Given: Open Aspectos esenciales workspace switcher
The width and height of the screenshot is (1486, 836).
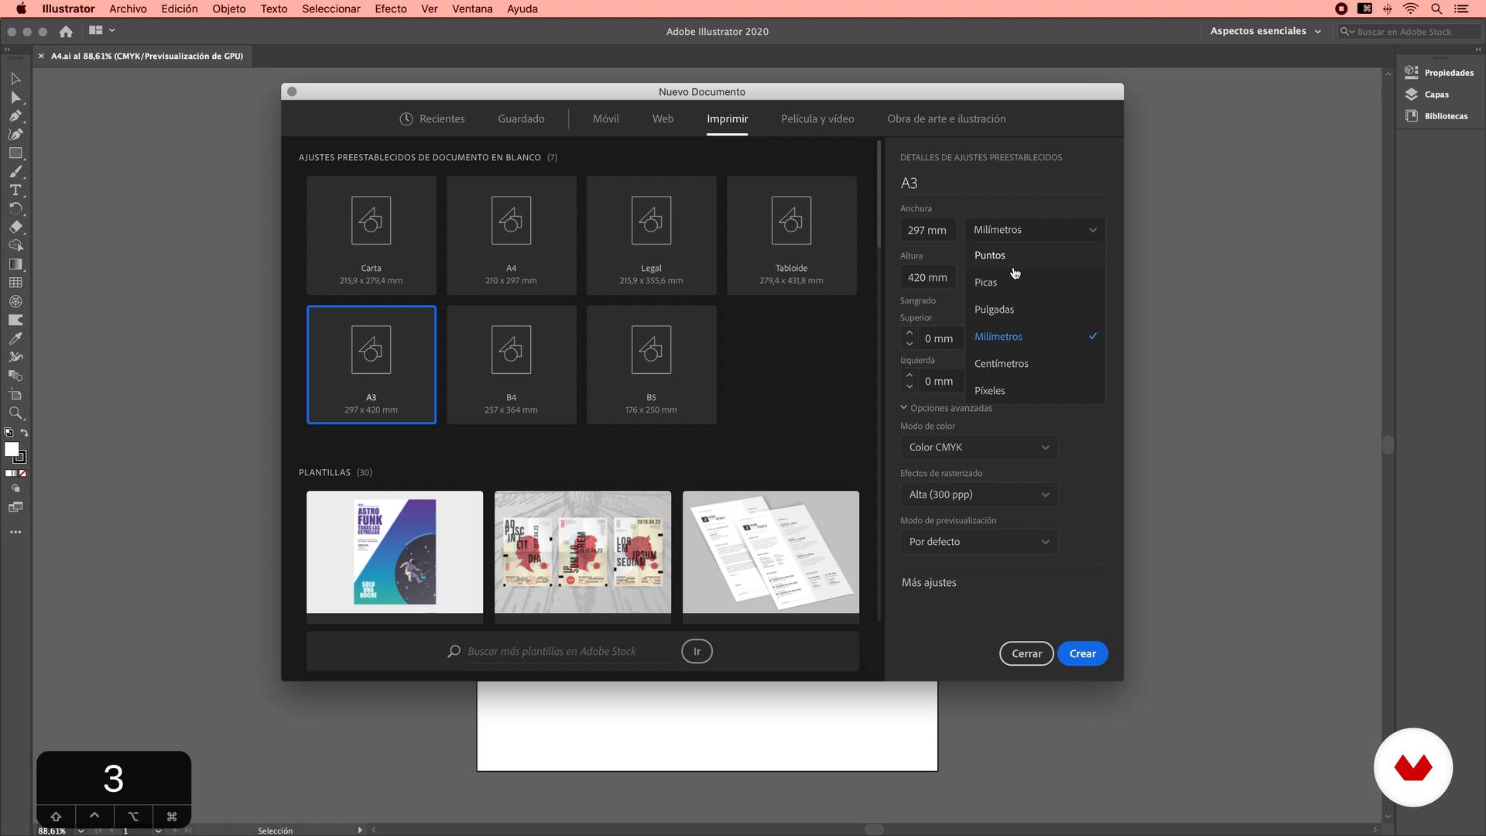Looking at the screenshot, I should 1265,32.
